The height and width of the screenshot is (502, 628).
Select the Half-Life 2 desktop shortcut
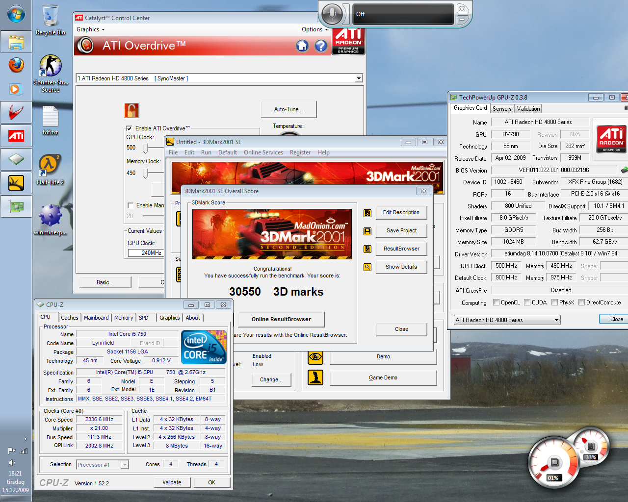tap(51, 170)
